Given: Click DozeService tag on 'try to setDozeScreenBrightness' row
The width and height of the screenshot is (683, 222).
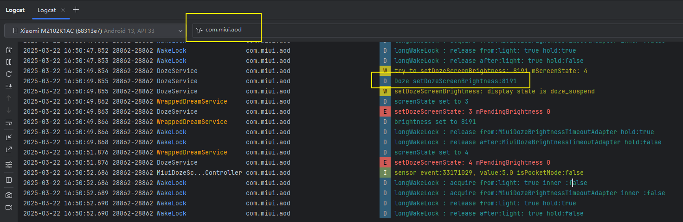Looking at the screenshot, I should tap(177, 71).
